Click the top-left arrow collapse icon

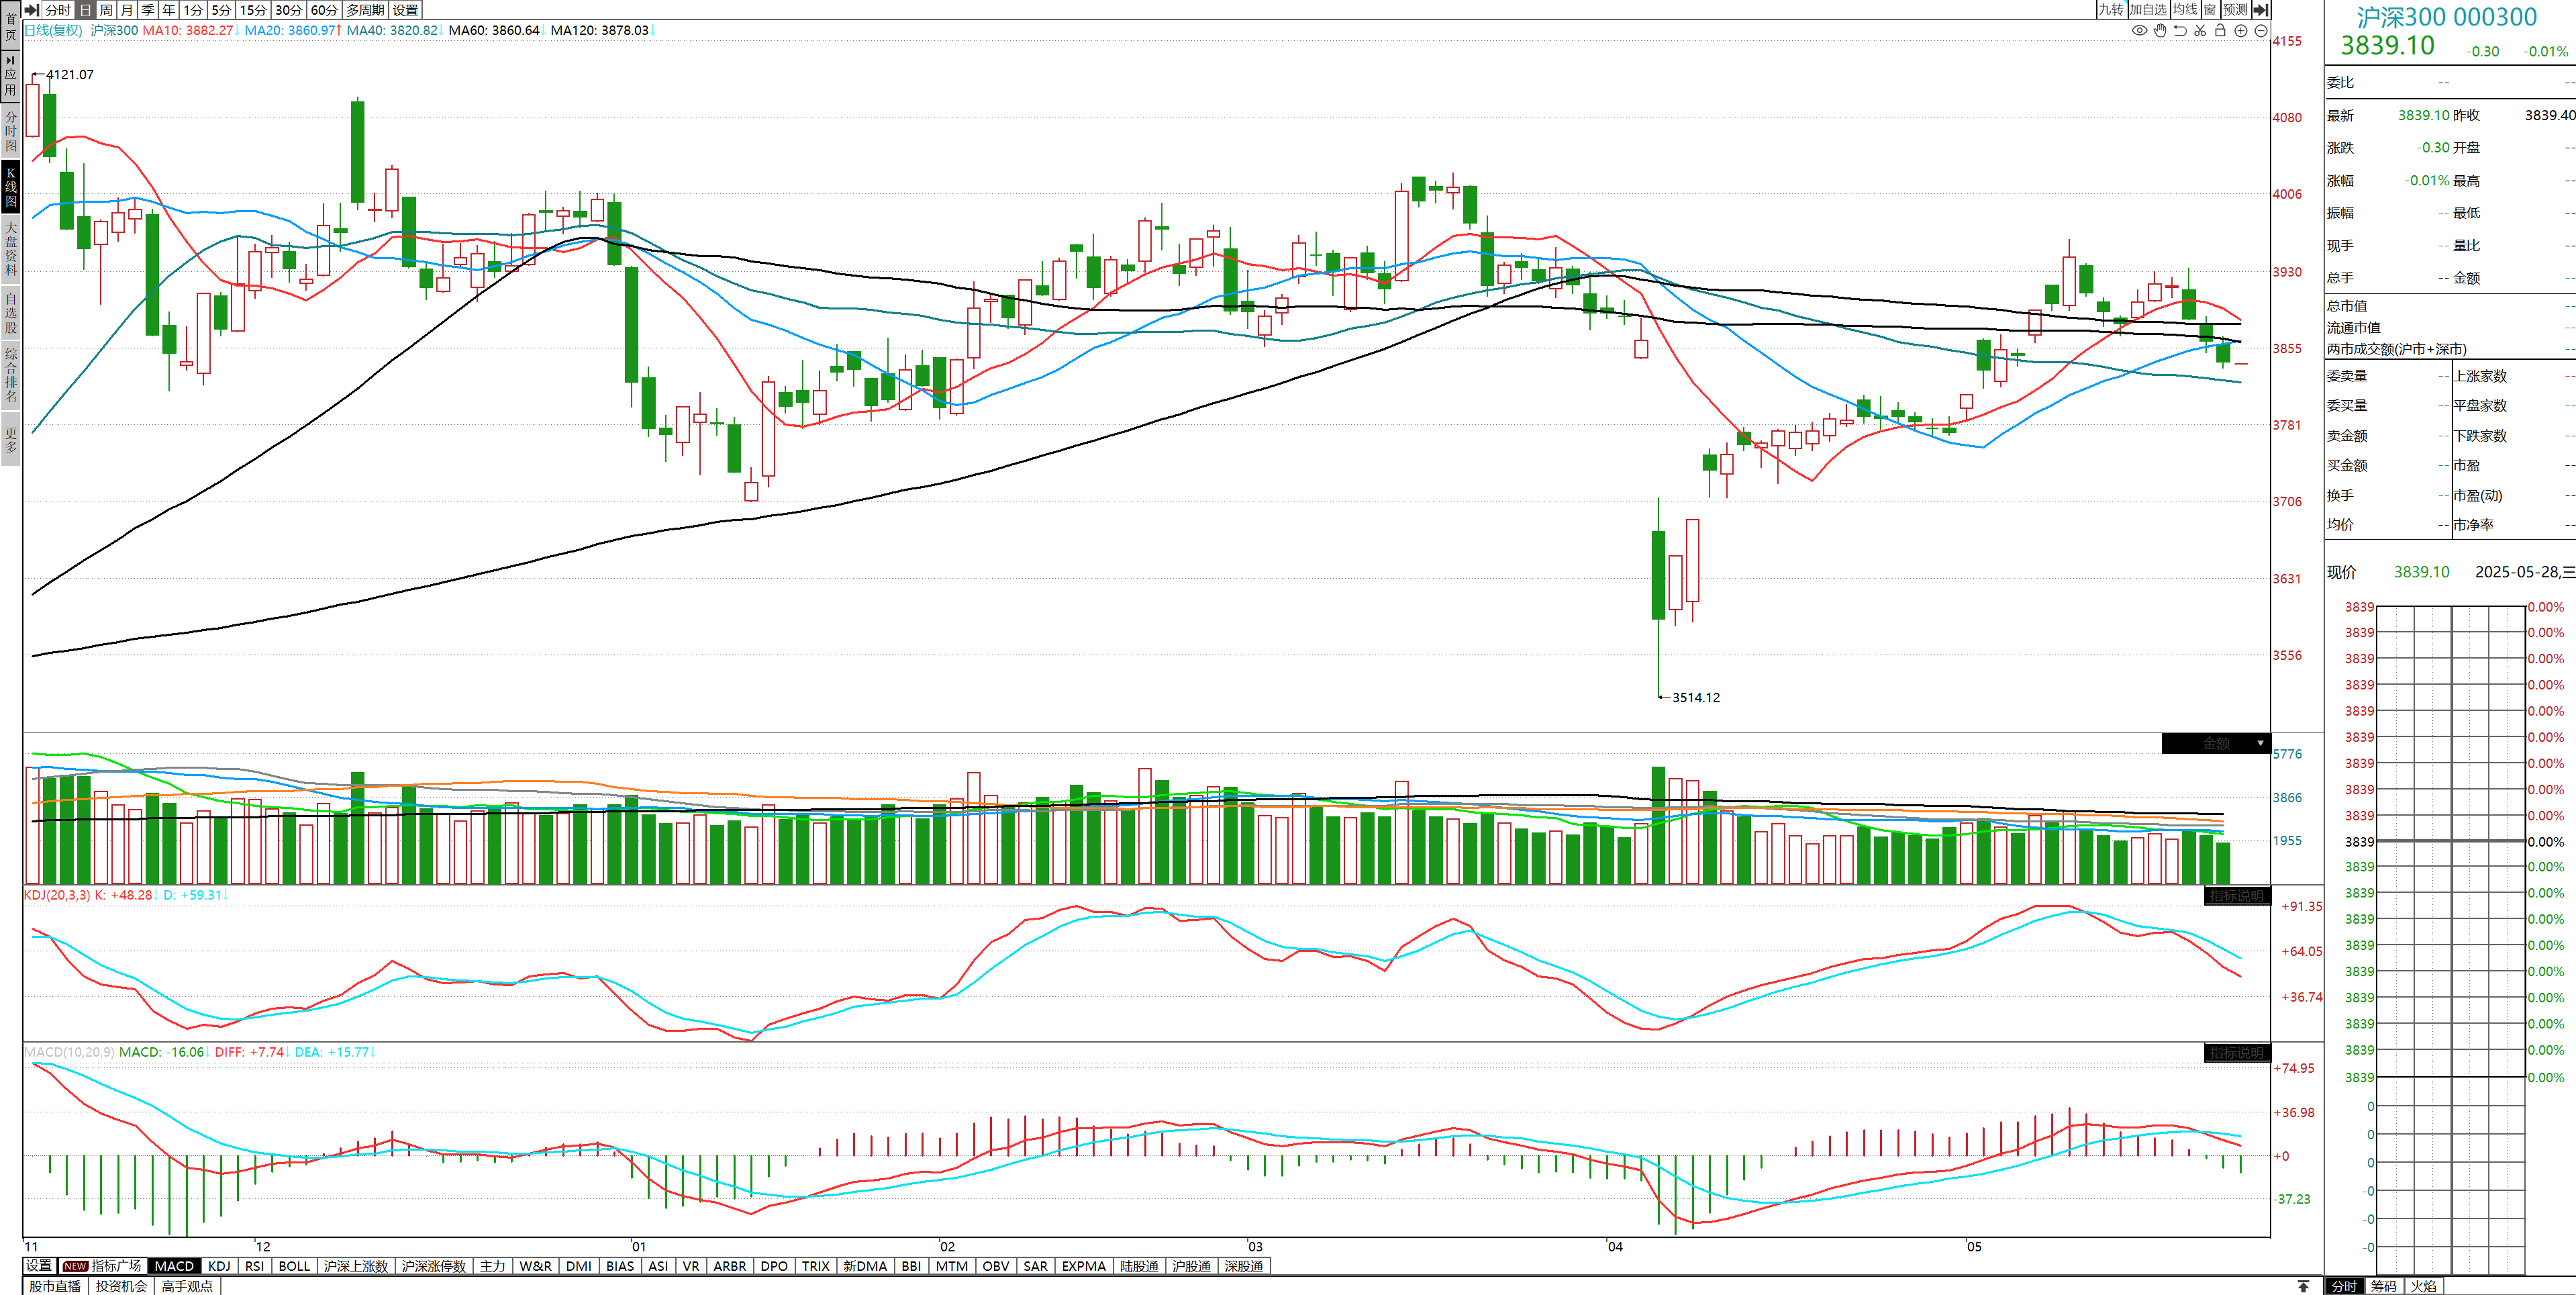(31, 9)
